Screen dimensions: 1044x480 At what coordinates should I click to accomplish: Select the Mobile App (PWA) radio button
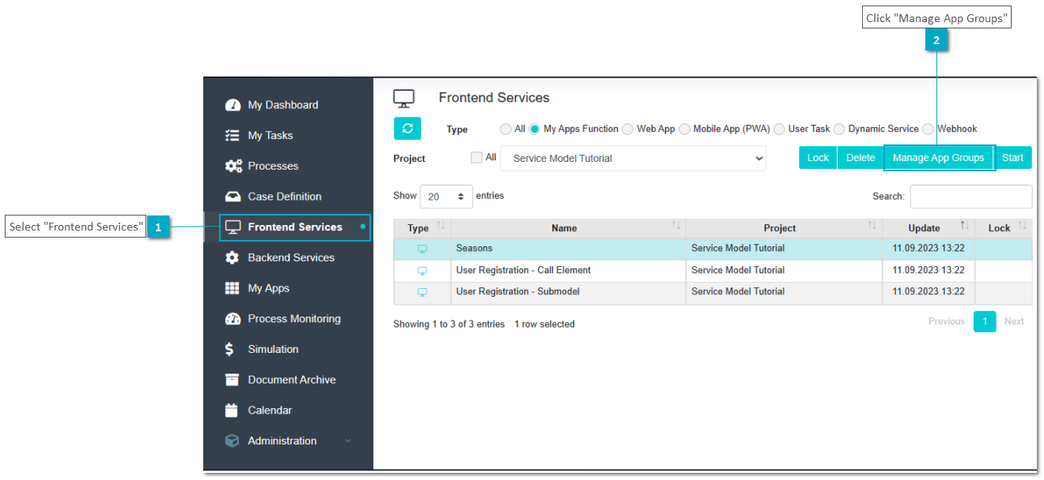[x=684, y=129]
